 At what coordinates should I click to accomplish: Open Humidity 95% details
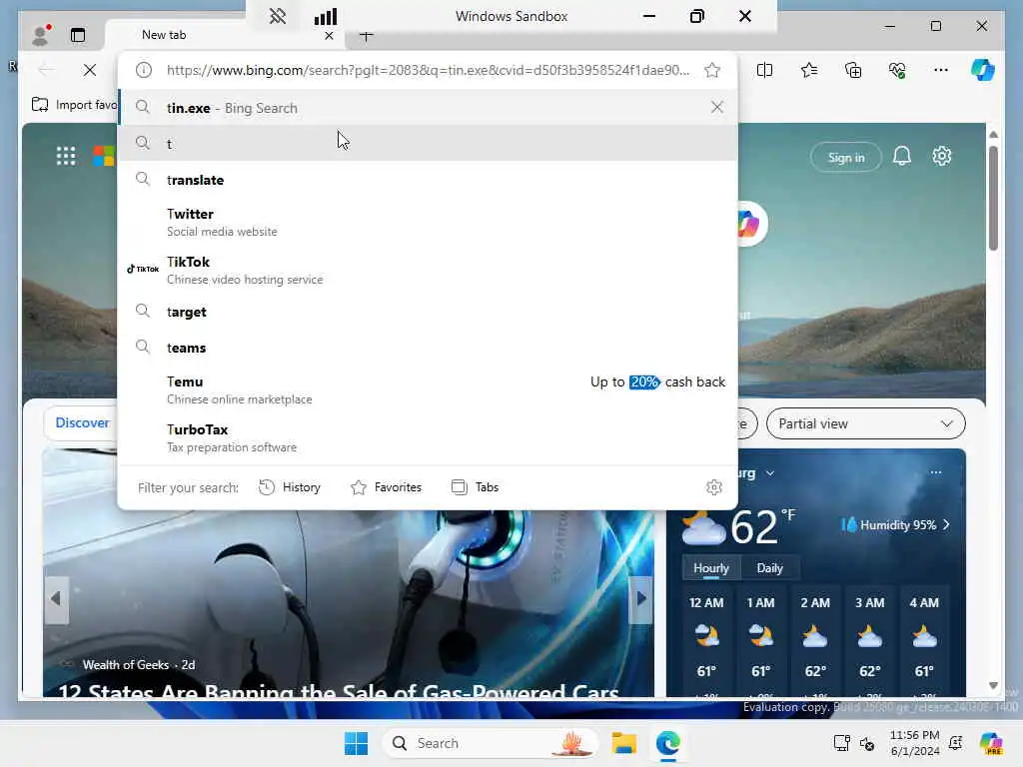895,525
